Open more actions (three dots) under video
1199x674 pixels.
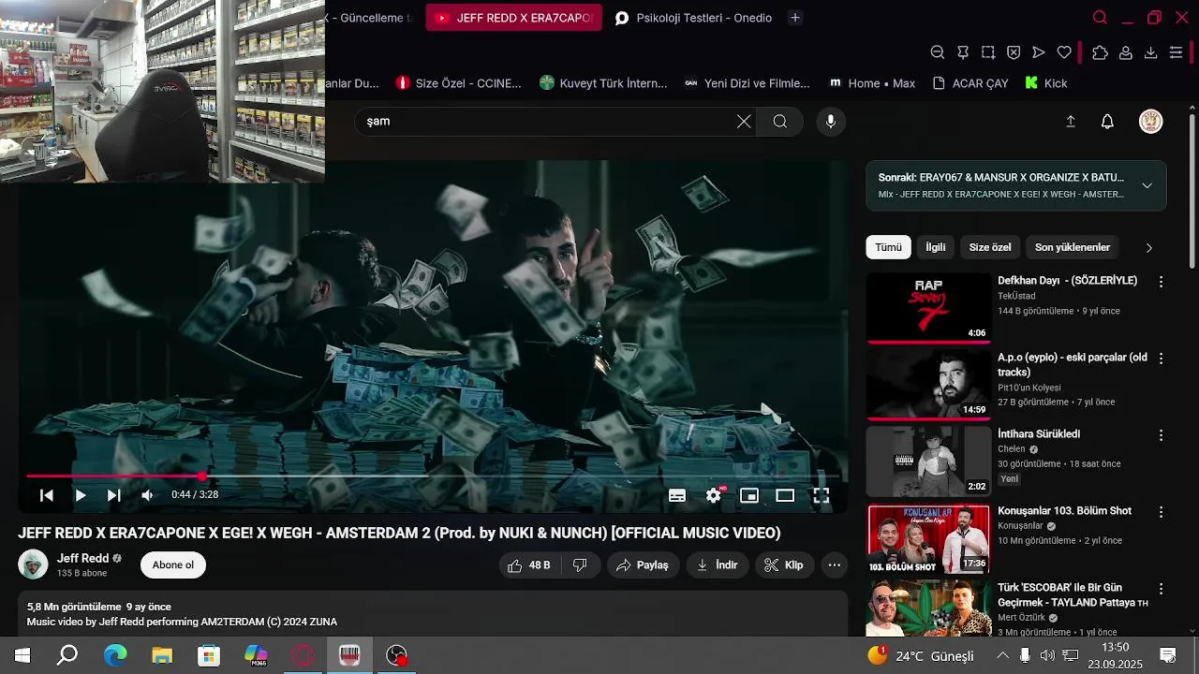(x=834, y=565)
